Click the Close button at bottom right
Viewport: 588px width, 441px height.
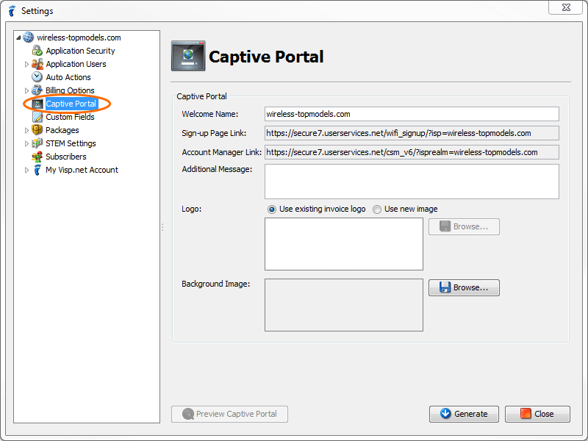click(537, 414)
